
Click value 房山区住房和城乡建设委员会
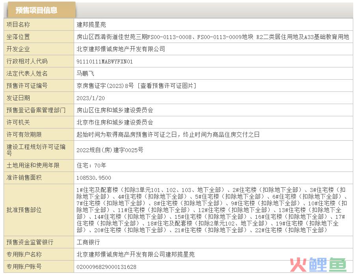pyautogui.click(x=115, y=110)
